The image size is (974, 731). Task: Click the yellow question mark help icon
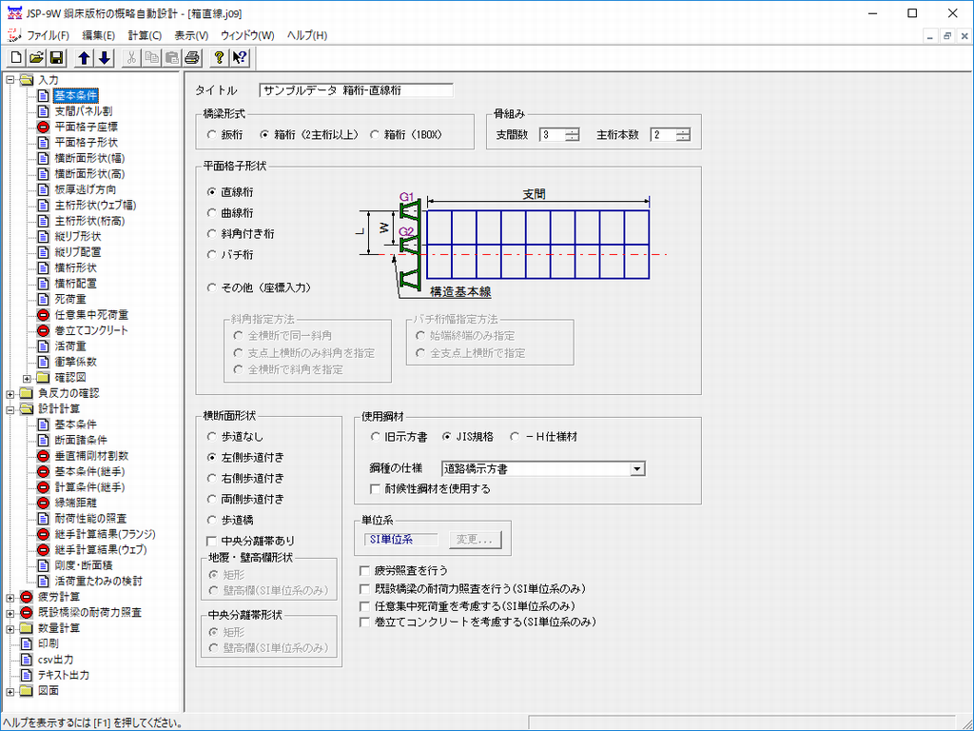(x=220, y=58)
